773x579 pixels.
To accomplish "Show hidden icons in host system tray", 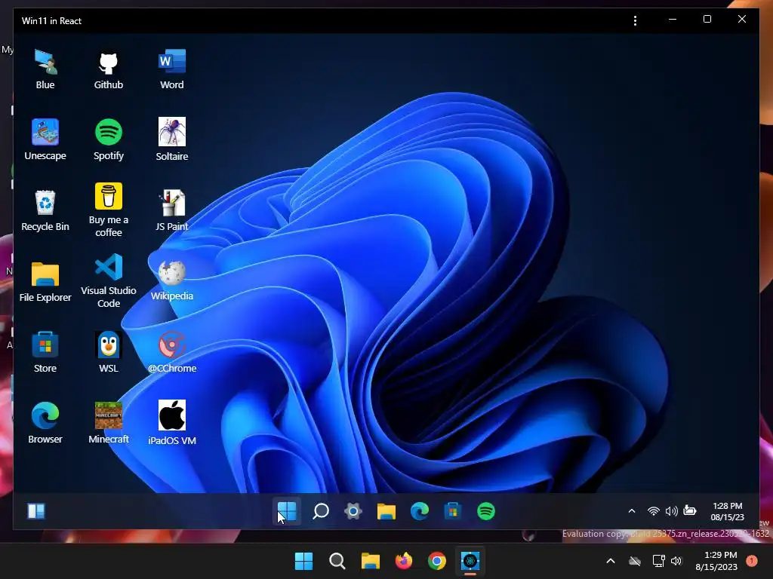I will (x=610, y=561).
